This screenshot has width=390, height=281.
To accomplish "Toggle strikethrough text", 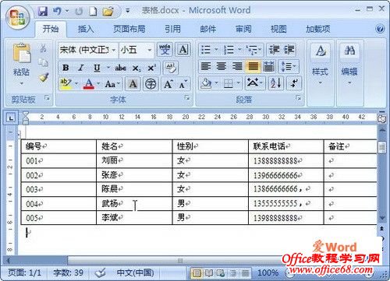I will click(120, 68).
